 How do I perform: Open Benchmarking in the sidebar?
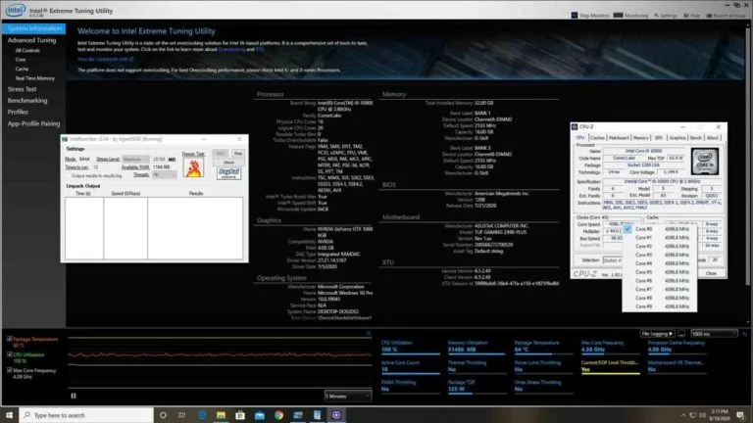pos(27,101)
